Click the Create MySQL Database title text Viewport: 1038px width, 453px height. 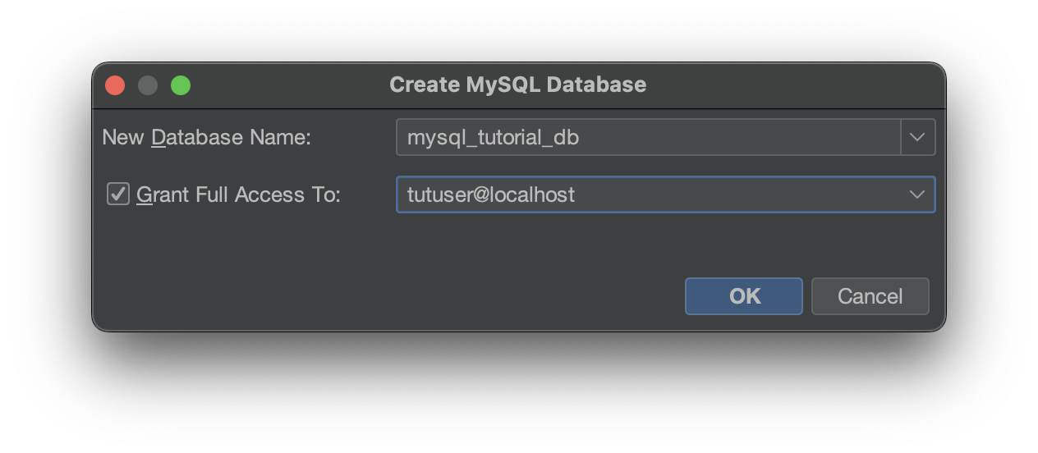coord(518,85)
